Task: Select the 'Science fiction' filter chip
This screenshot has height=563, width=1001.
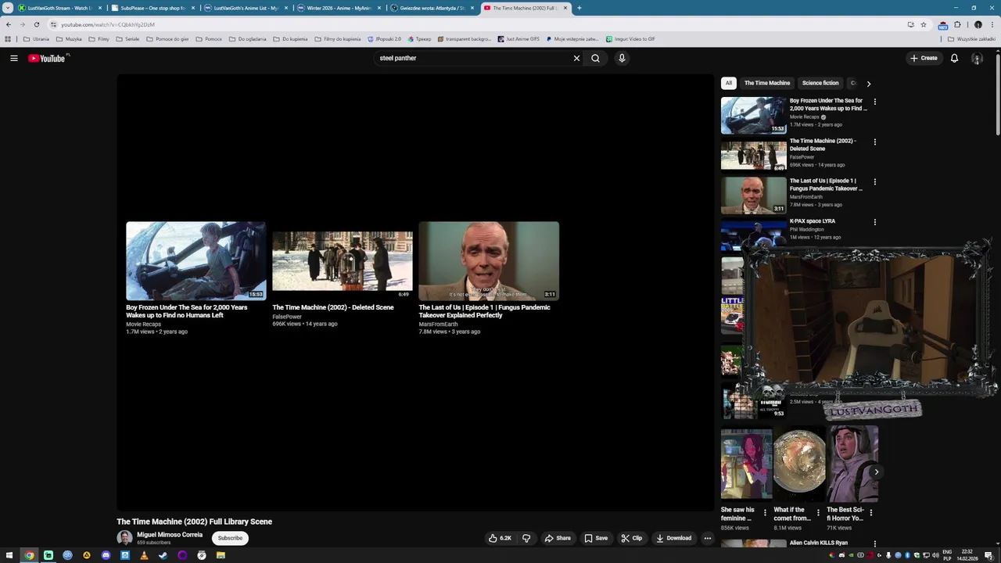Action: (x=820, y=83)
